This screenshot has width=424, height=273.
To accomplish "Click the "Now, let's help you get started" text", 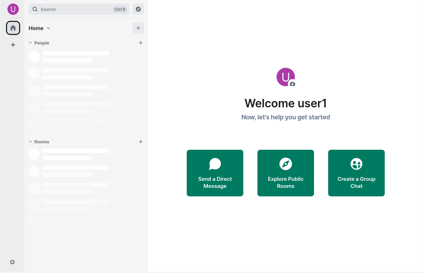I will point(285,117).
